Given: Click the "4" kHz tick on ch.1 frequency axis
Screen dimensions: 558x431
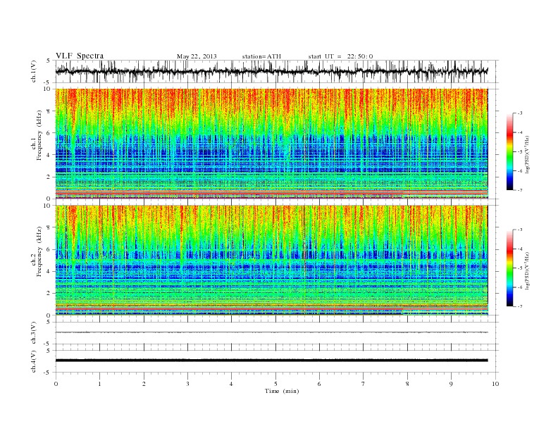Looking at the screenshot, I should click(x=49, y=155).
